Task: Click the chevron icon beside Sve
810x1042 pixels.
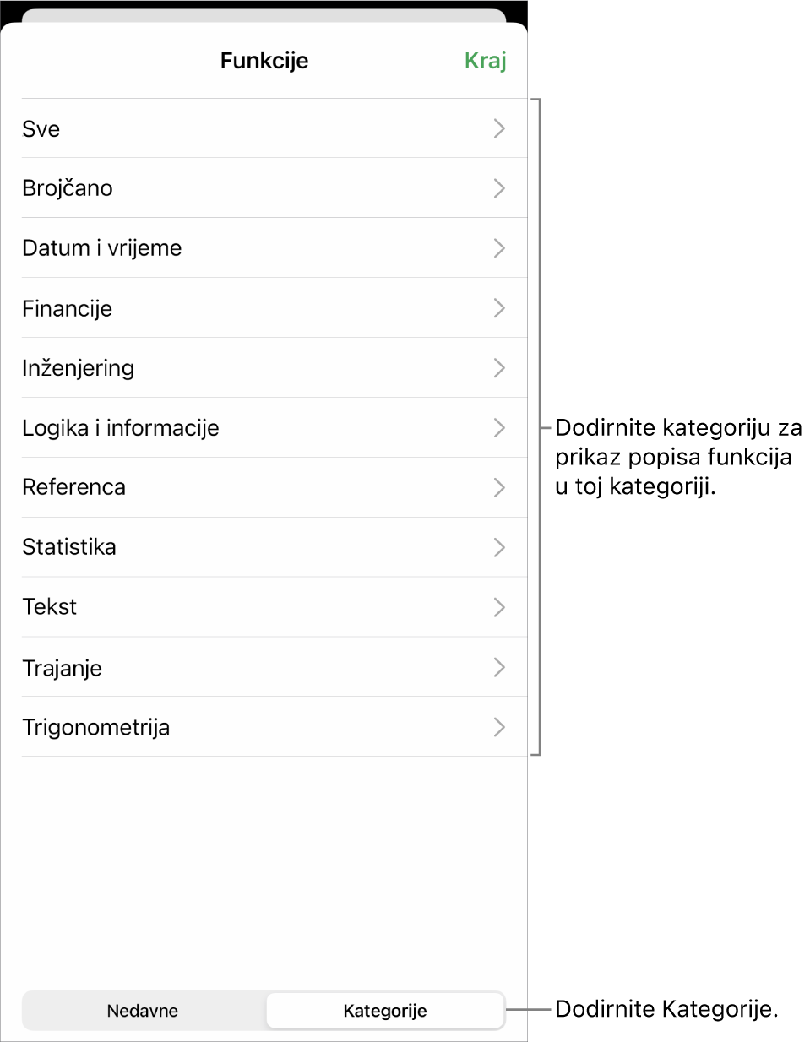Action: click(x=499, y=128)
